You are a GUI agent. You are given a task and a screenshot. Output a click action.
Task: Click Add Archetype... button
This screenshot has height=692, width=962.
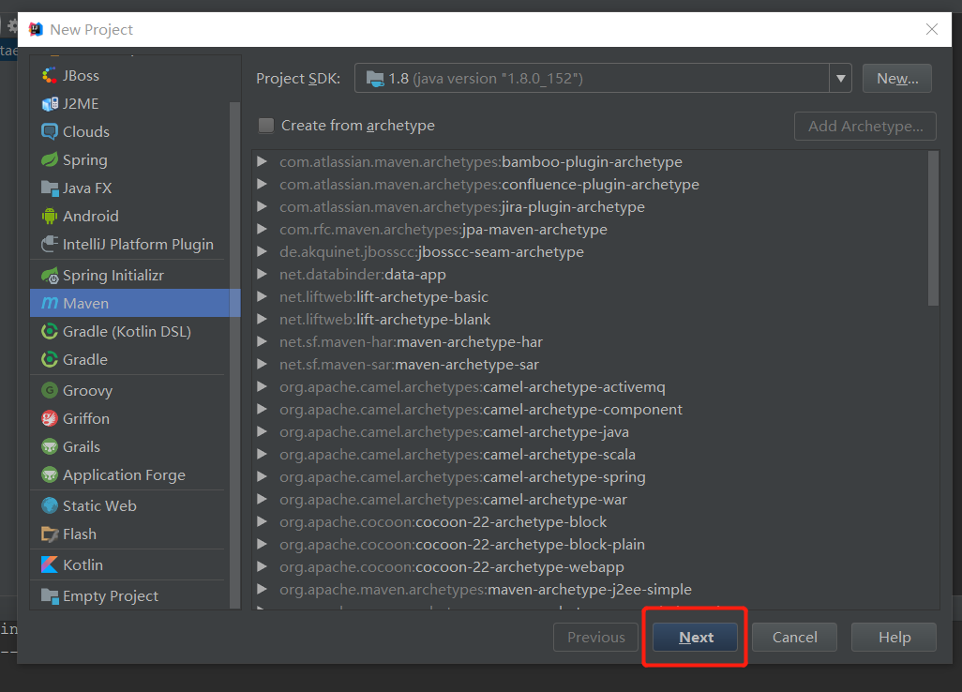(865, 127)
